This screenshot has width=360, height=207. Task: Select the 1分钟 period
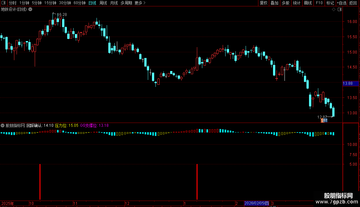point(24,3)
